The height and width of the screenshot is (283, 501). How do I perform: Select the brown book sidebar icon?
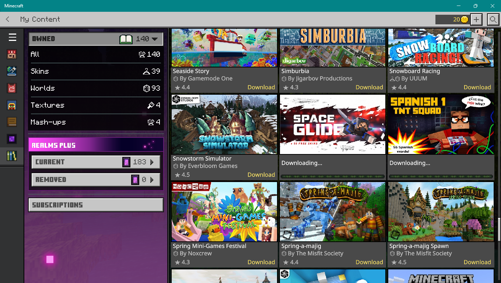pos(12,122)
